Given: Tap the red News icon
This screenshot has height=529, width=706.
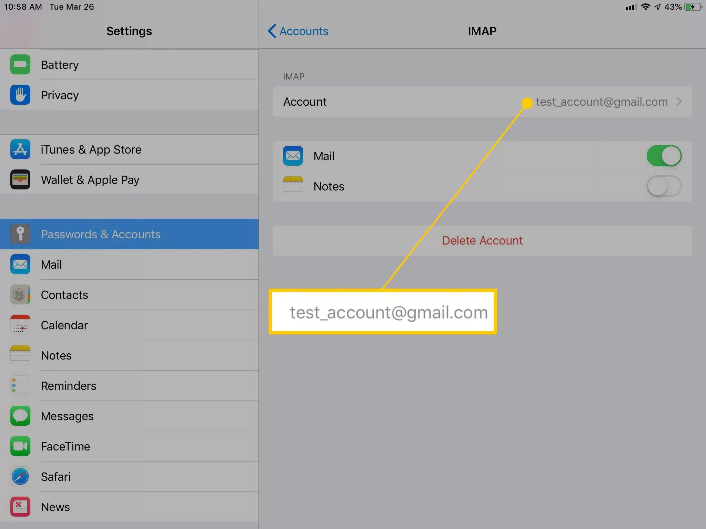Looking at the screenshot, I should point(20,507).
